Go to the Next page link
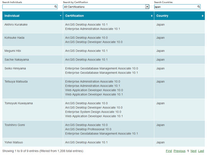The height and width of the screenshot is (155, 207). [x=194, y=151]
